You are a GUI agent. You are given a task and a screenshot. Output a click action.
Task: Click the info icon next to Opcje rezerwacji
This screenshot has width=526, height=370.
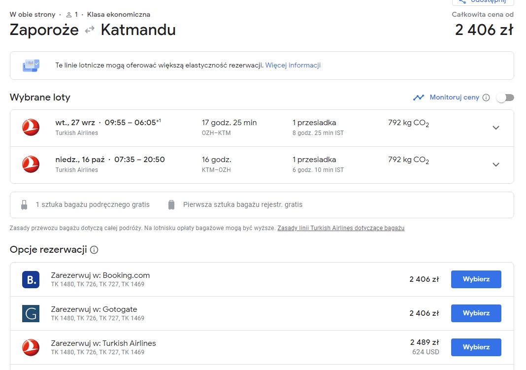(94, 250)
